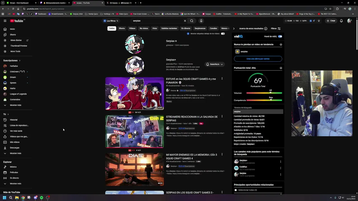This screenshot has width=358, height=201.
Task: Open options menu for STREAMERS REACCIONAN video
Action: point(222,116)
